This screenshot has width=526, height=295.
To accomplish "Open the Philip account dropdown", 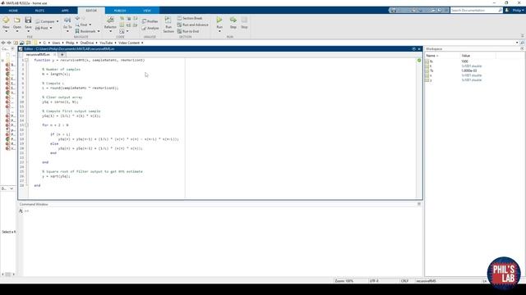I will point(519,11).
